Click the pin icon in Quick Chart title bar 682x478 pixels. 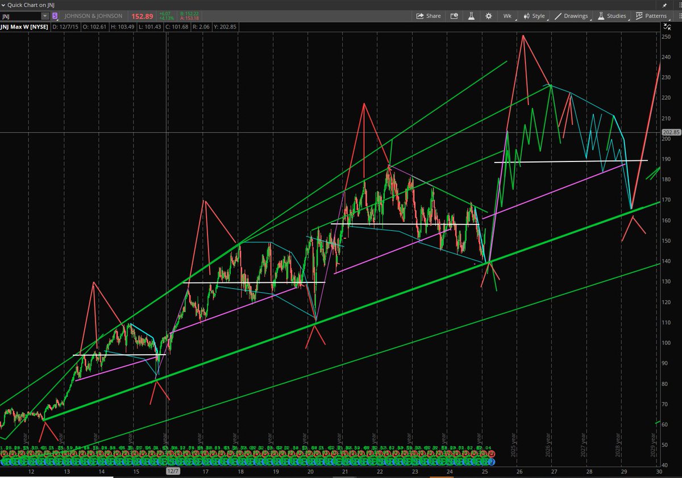coord(664,5)
